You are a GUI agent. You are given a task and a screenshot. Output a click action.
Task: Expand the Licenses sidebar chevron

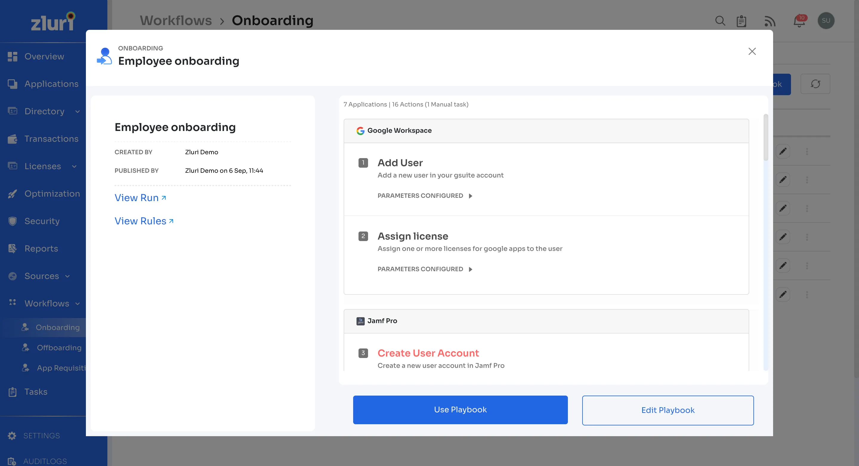(74, 166)
